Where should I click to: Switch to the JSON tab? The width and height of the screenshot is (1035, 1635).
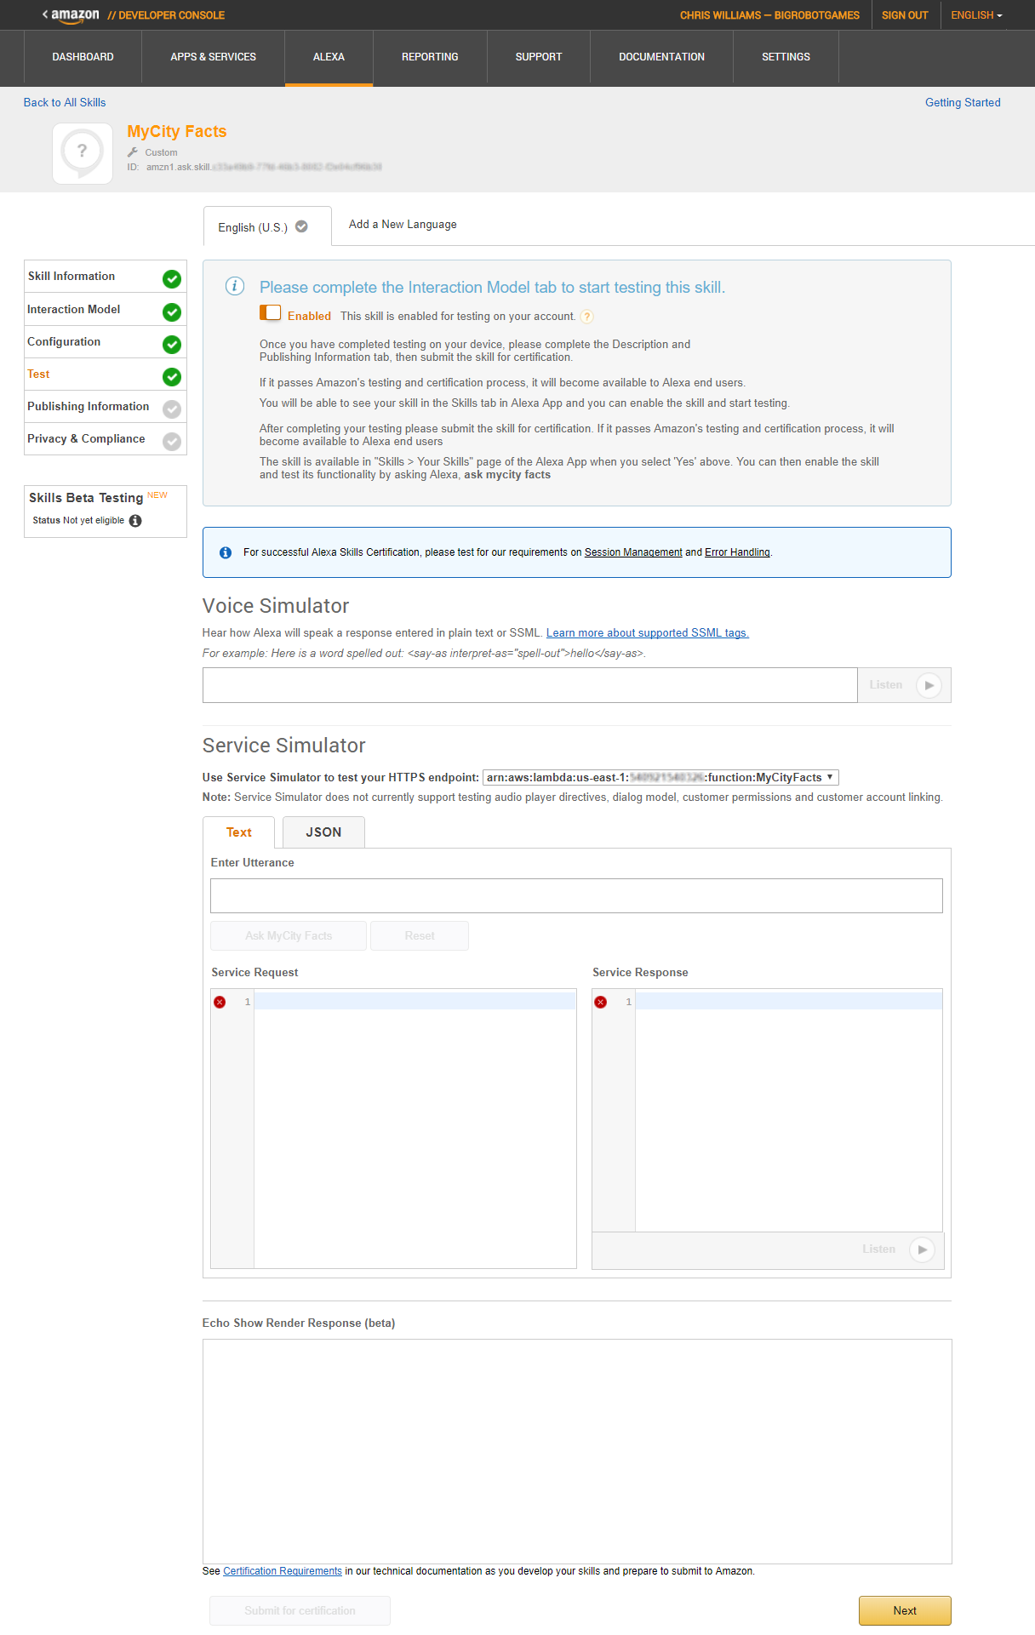click(x=323, y=832)
